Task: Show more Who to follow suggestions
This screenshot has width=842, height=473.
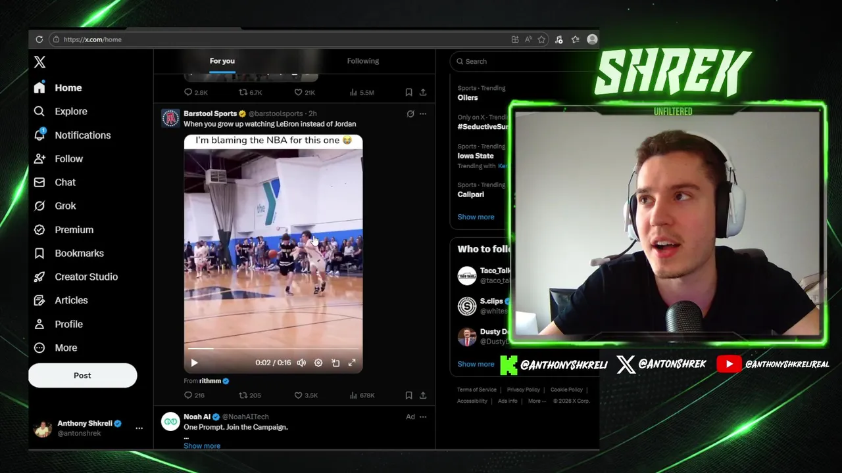Action: pos(476,364)
